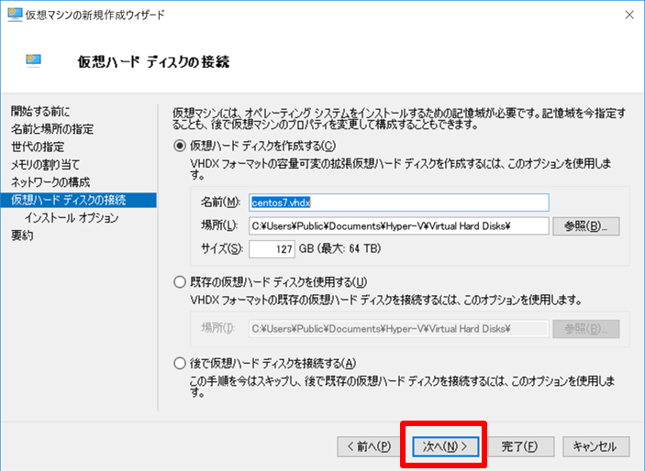Click the editable location path field for the new disk

(x=398, y=226)
